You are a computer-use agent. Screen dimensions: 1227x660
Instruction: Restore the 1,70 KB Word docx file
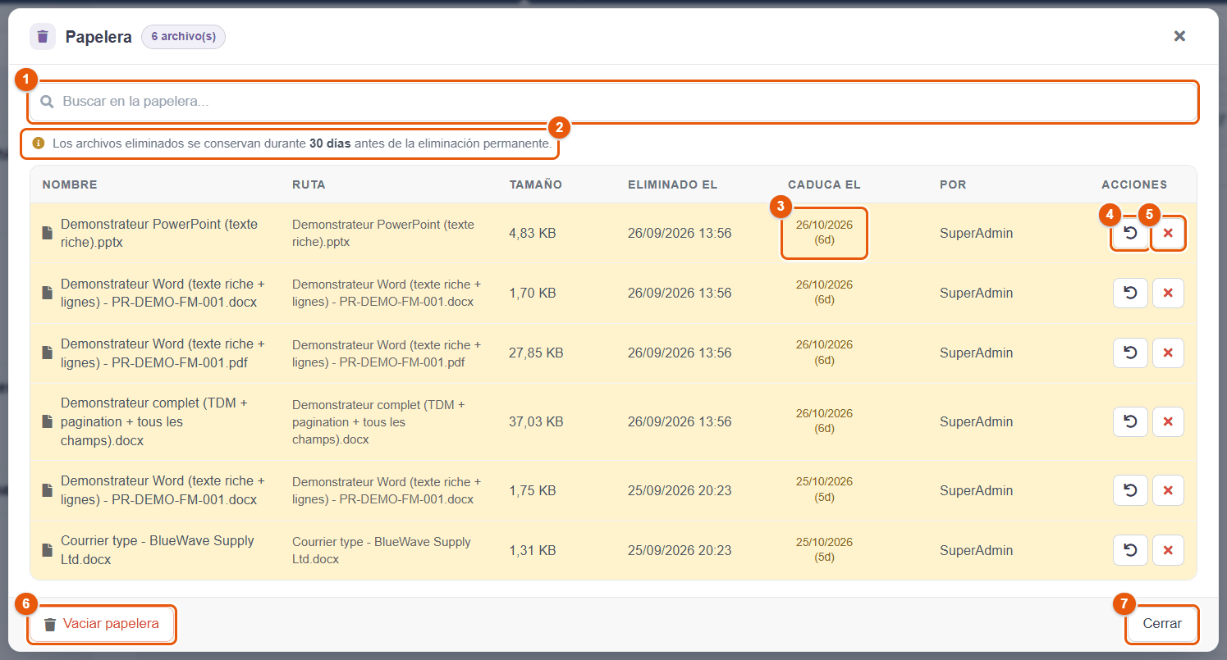1130,294
